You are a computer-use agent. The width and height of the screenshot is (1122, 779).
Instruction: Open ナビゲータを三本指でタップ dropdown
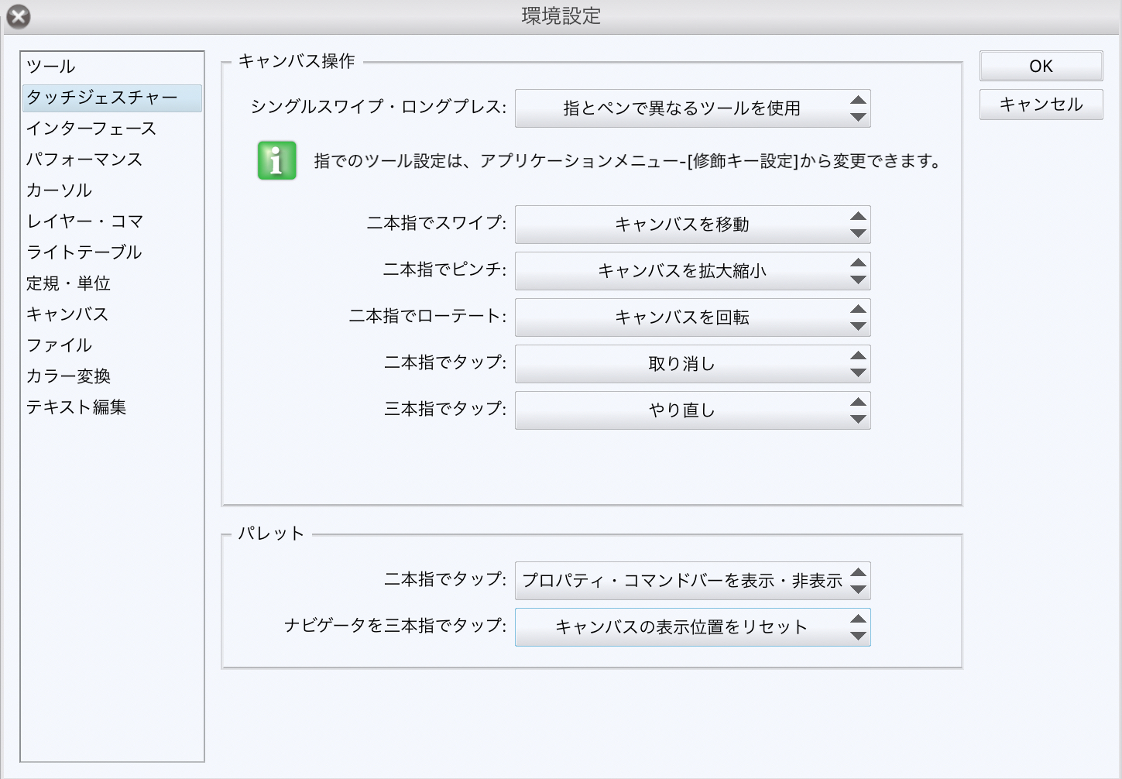pyautogui.click(x=692, y=627)
